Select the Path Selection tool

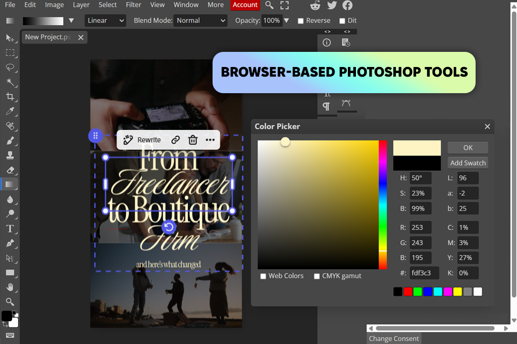click(x=10, y=258)
